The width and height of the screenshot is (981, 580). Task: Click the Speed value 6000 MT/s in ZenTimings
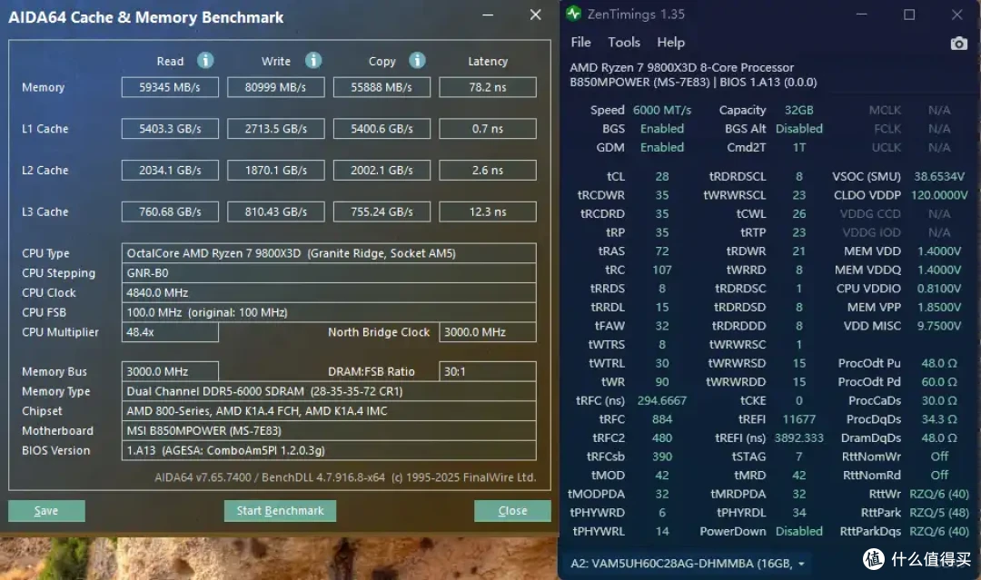click(x=662, y=110)
